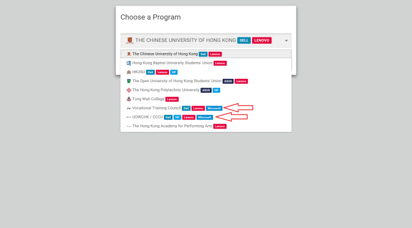Screen dimensions: 412x228
Task: Click the UOWCHK / CCCU logo icon
Action: pyautogui.click(x=129, y=117)
